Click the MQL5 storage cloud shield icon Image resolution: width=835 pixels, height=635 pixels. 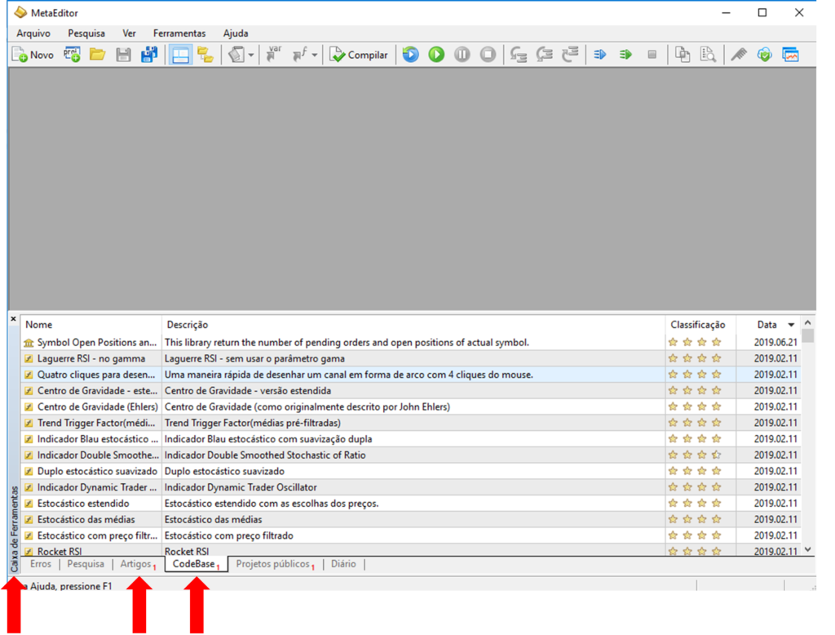pos(765,55)
